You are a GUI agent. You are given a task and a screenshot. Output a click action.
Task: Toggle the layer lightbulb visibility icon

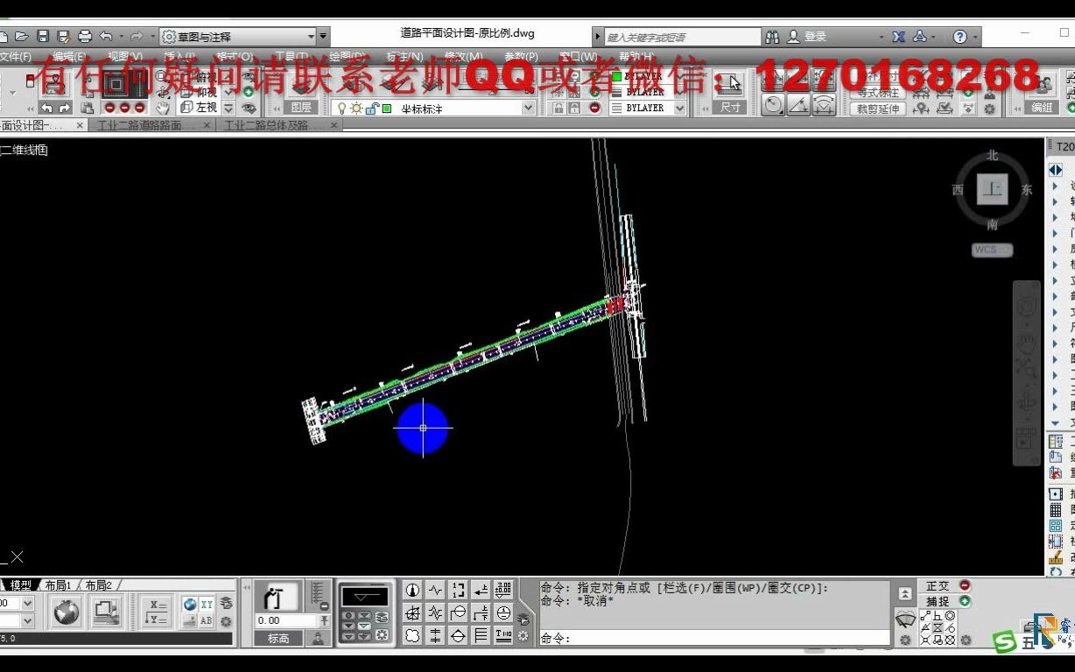coord(341,108)
